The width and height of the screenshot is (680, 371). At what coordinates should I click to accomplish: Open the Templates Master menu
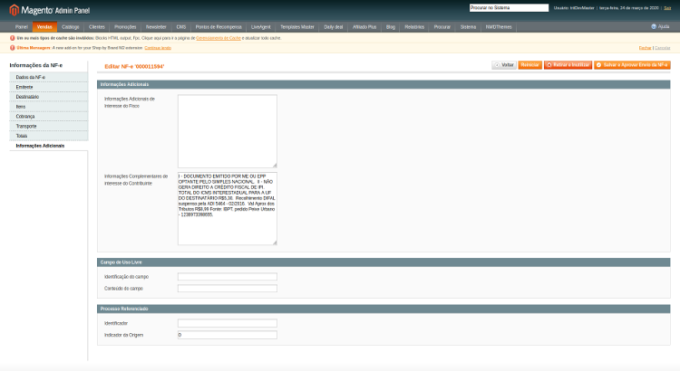(297, 27)
